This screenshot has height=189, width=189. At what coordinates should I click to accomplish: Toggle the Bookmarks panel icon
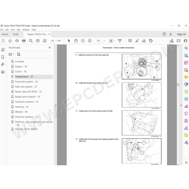3,57
